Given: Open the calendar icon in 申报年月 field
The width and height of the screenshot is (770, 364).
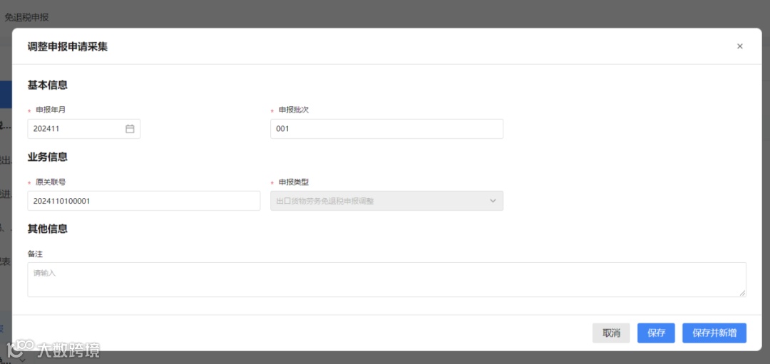Looking at the screenshot, I should [130, 129].
